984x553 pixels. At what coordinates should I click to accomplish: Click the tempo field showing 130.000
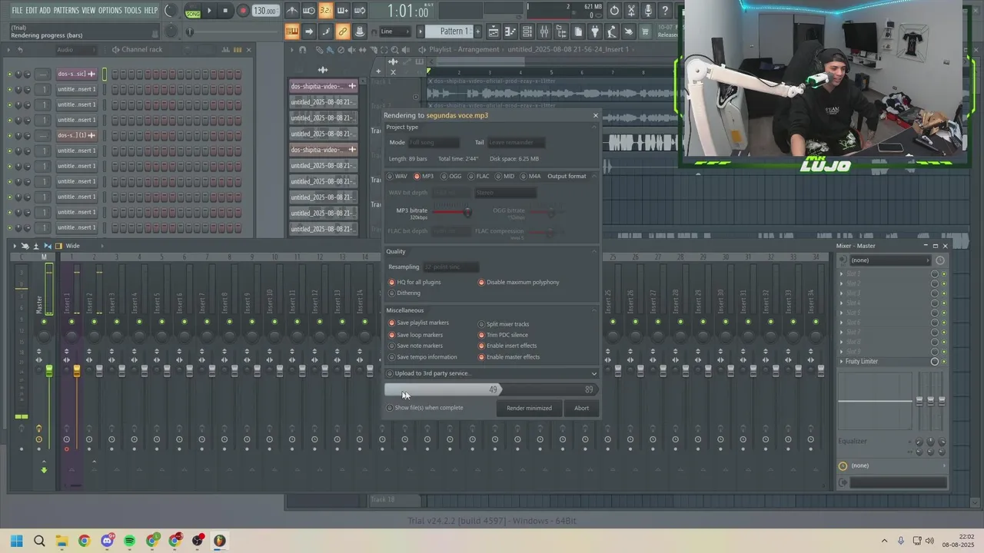pyautogui.click(x=265, y=11)
